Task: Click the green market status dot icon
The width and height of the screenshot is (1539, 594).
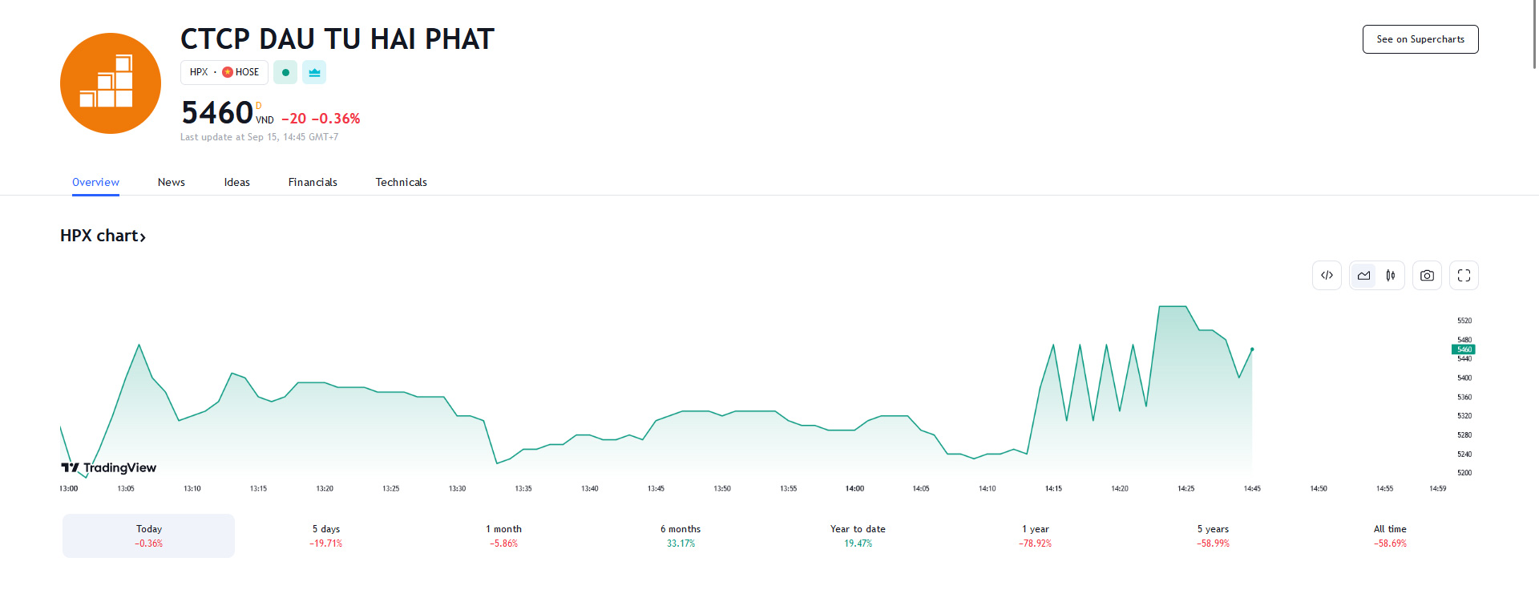Action: 285,72
